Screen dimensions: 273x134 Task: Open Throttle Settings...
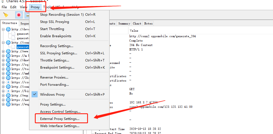point(69,60)
